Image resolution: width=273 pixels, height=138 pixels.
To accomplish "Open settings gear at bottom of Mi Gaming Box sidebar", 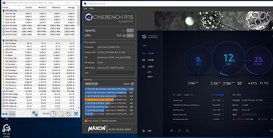I will click(x=147, y=131).
